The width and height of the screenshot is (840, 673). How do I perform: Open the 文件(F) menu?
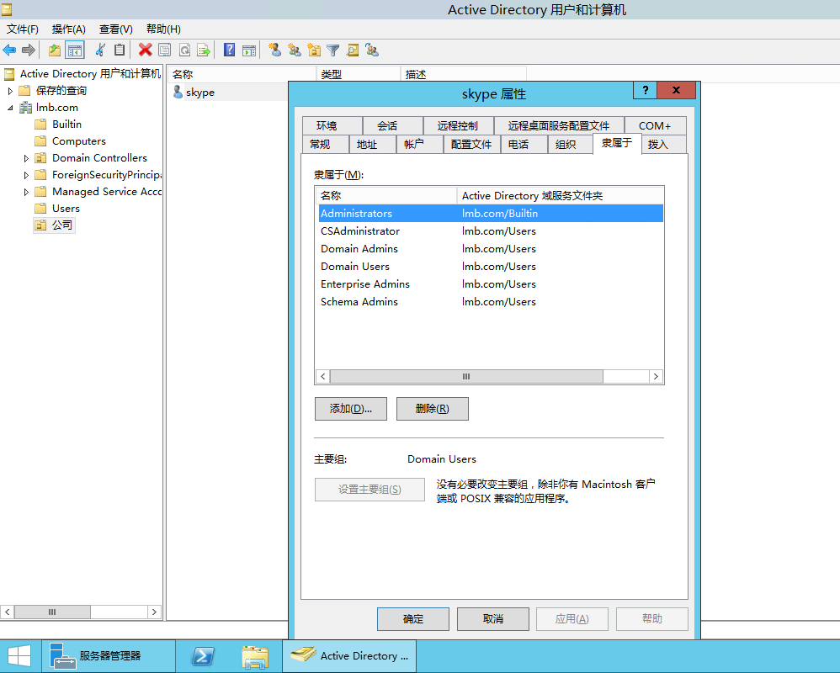coord(23,29)
